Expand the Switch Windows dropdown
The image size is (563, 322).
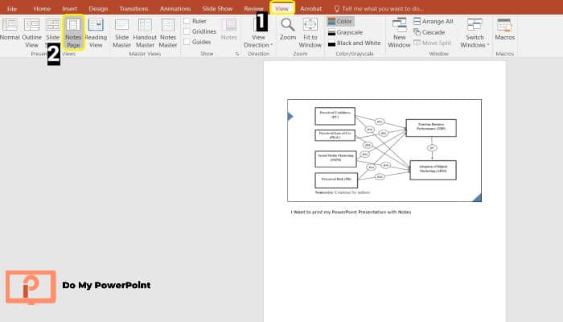pyautogui.click(x=475, y=31)
